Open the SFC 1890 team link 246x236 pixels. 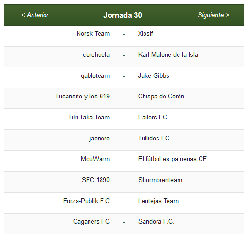(x=96, y=180)
